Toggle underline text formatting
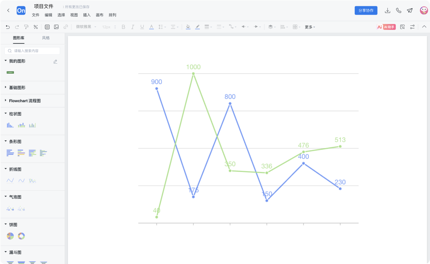 (x=142, y=27)
